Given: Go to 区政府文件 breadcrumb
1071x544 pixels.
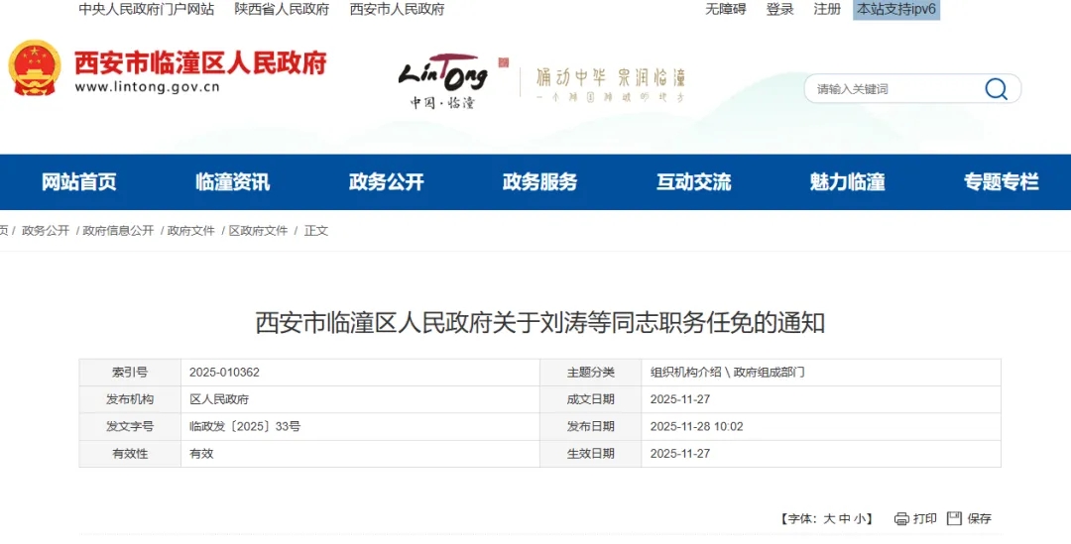Looking at the screenshot, I should pos(258,230).
